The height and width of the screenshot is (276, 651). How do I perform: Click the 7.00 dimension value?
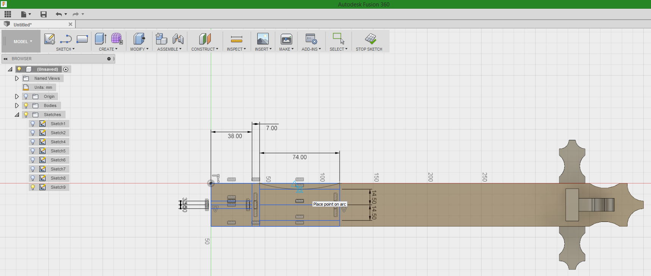[272, 128]
